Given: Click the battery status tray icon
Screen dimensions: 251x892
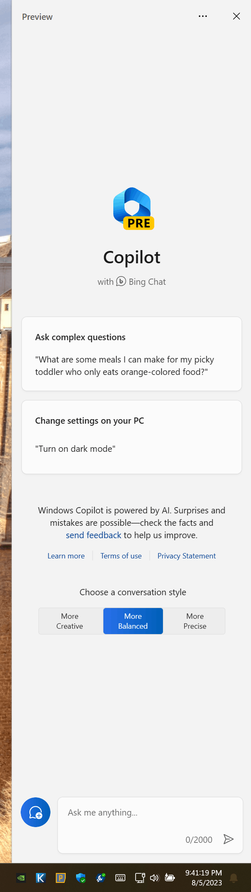Looking at the screenshot, I should pos(170,877).
